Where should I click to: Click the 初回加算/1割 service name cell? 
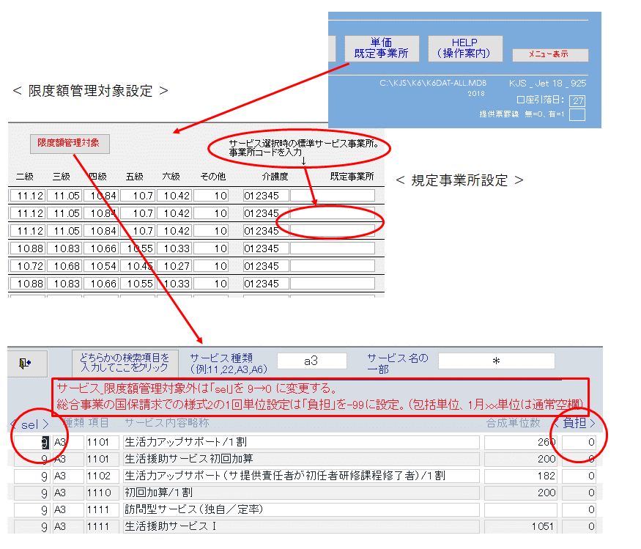(x=301, y=493)
